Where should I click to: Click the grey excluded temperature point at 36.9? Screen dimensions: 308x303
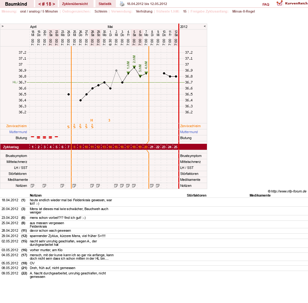tap(116, 70)
